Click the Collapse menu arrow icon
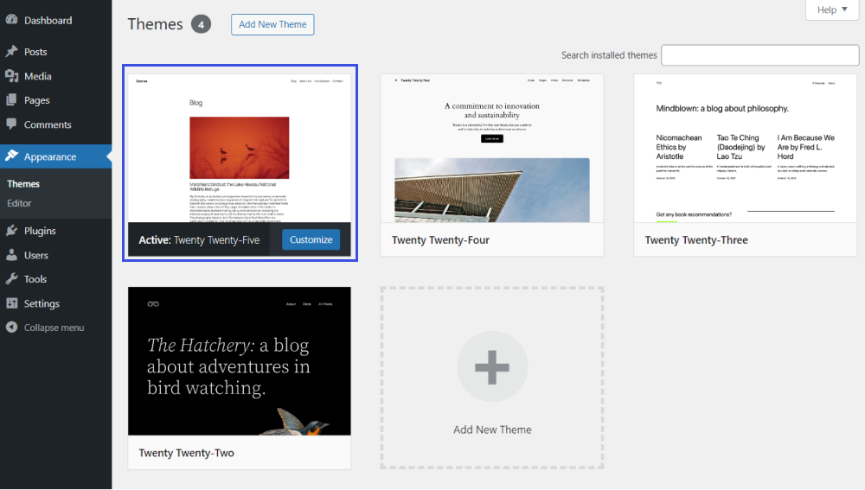 point(11,327)
